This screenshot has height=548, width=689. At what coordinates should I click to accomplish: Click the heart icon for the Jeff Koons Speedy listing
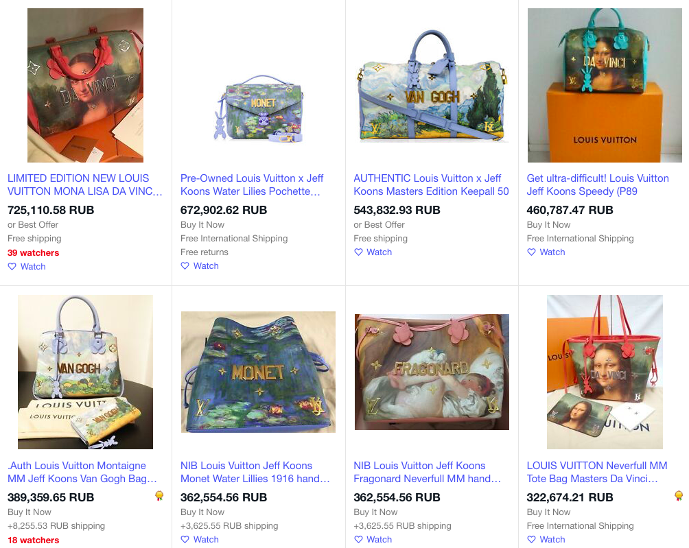tap(531, 252)
